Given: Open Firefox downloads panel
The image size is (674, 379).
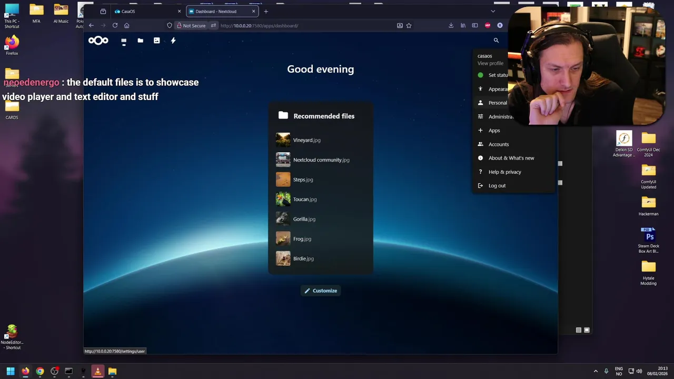Looking at the screenshot, I should (451, 25).
